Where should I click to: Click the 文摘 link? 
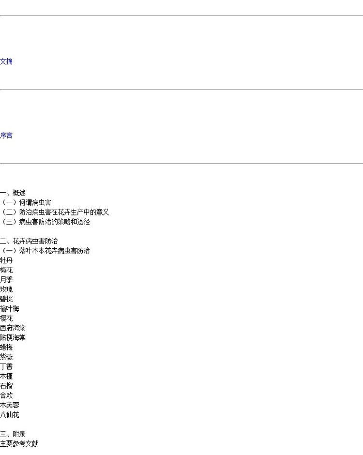pyautogui.click(x=6, y=61)
